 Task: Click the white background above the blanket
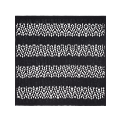61,8
